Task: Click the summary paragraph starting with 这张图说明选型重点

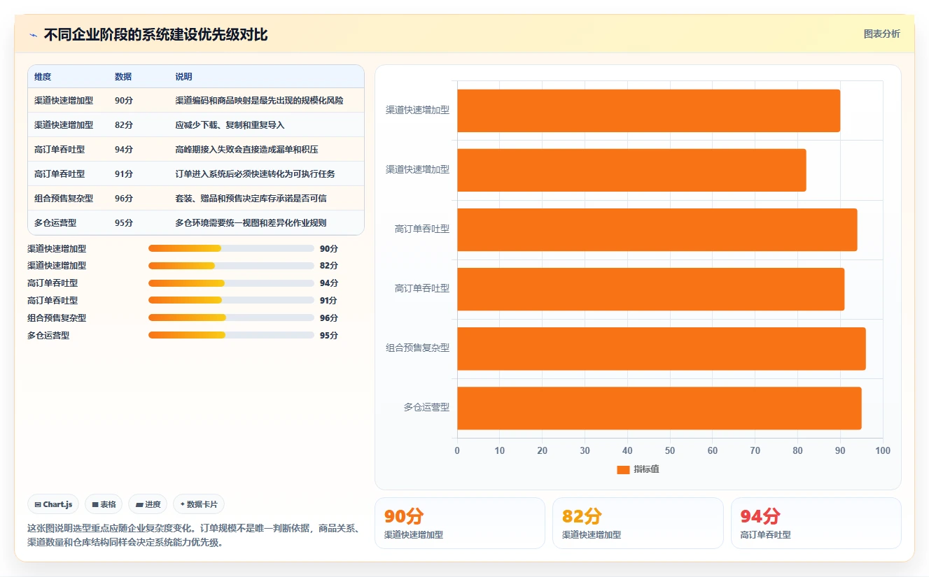Action: (195, 535)
